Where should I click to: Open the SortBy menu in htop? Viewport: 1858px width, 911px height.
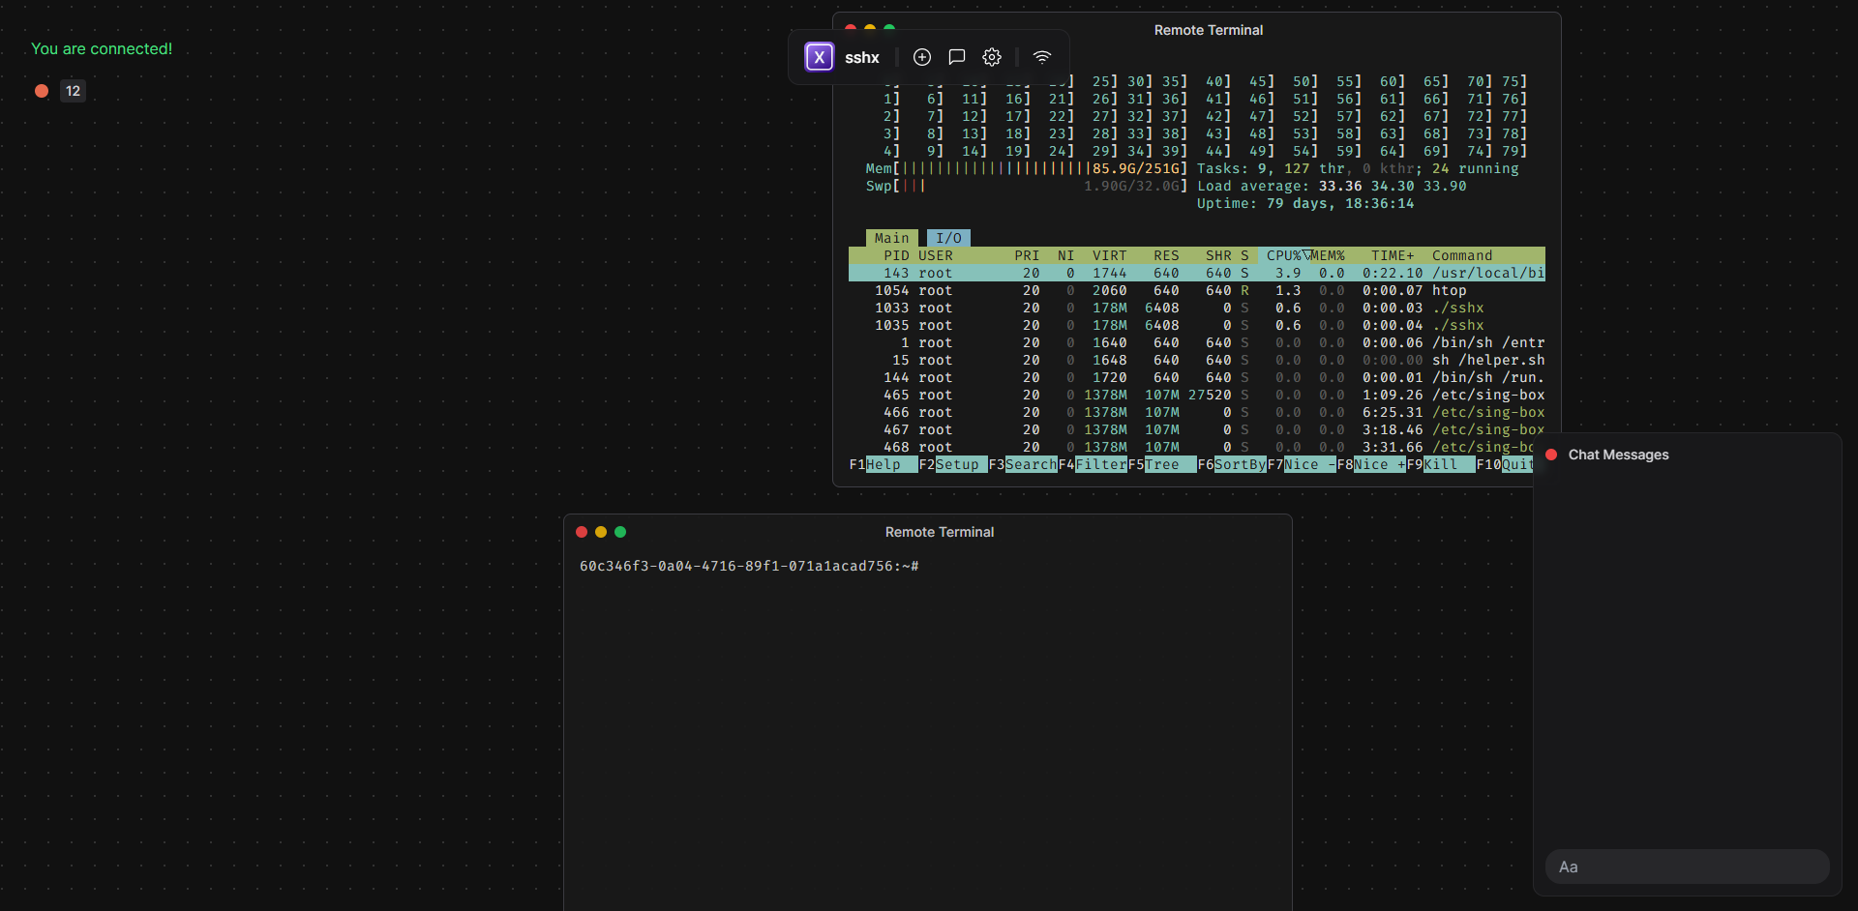click(1240, 465)
